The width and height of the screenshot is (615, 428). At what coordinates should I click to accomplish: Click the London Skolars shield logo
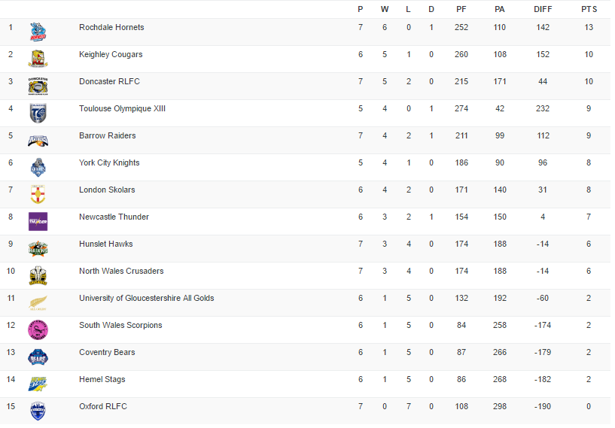[x=38, y=194]
